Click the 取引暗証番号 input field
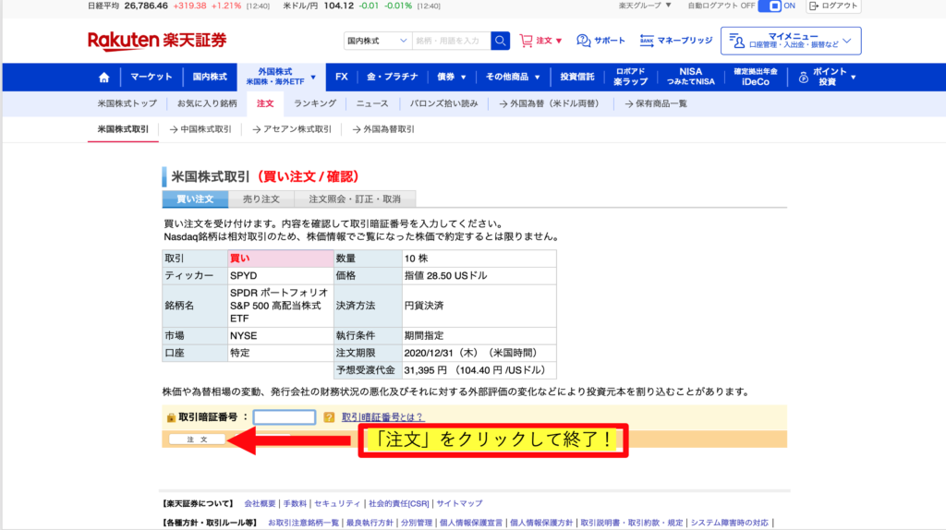This screenshot has width=946, height=530. [x=285, y=417]
